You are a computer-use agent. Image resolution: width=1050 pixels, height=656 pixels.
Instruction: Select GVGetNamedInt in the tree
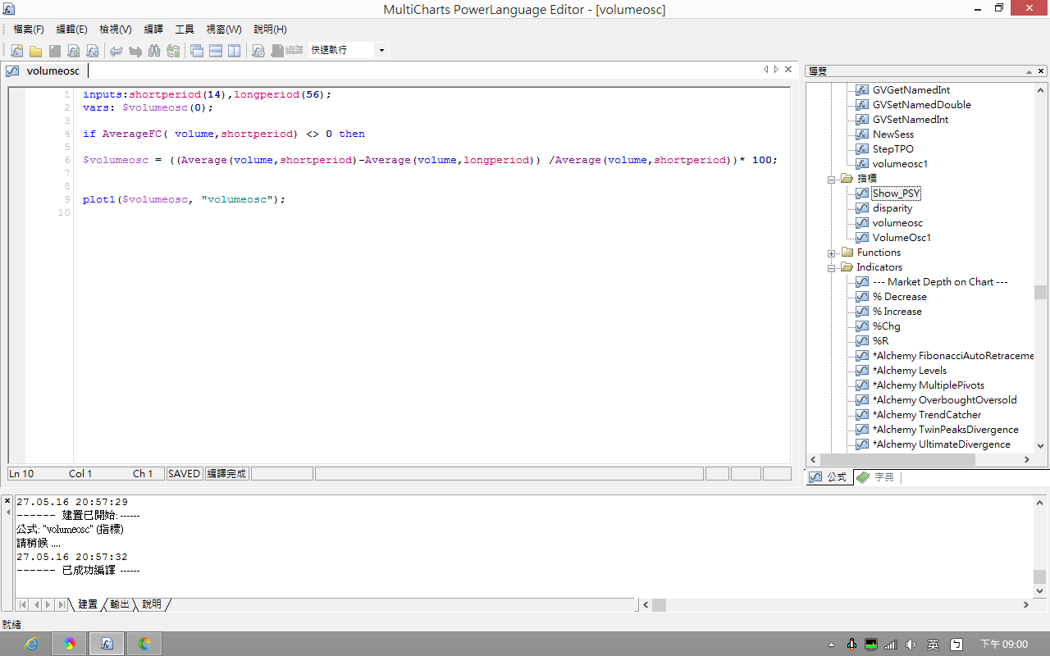[x=911, y=90]
